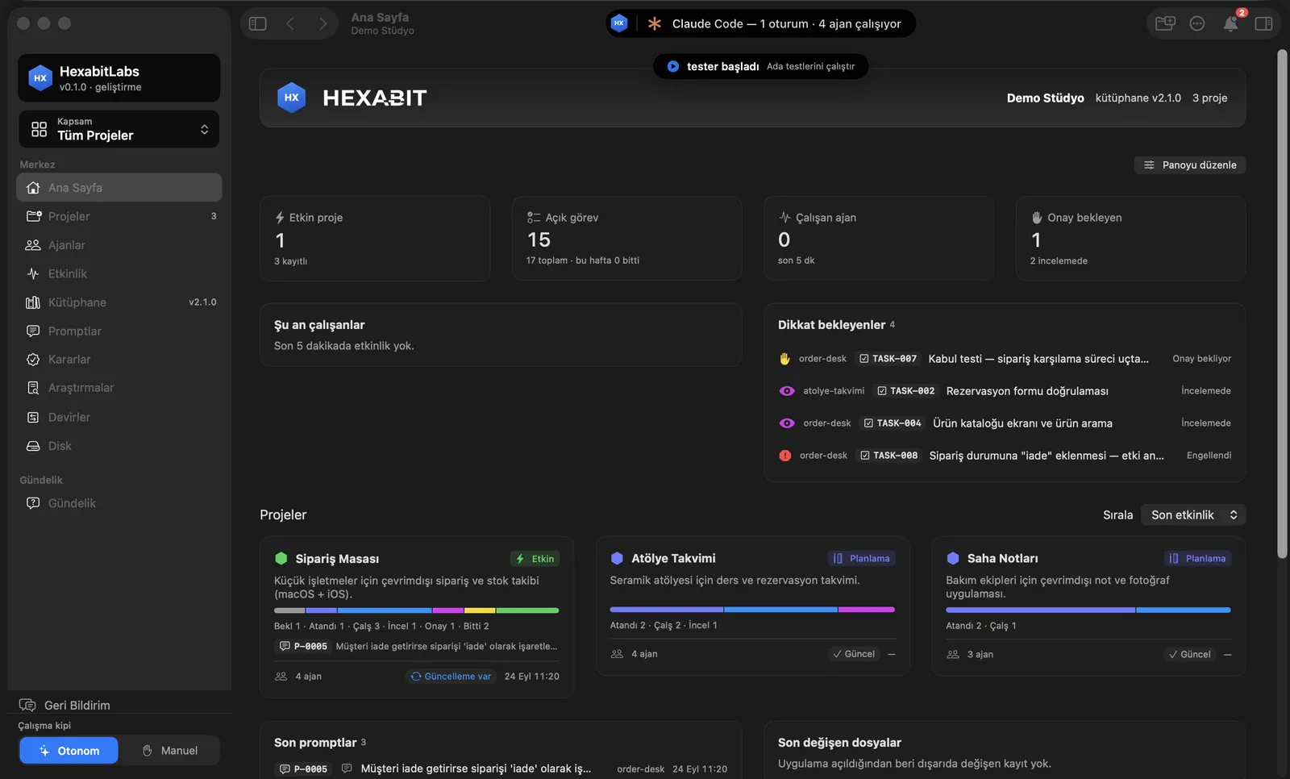This screenshot has height=779, width=1290.
Task: Click the Geri Bildirim feedback icon
Action: point(27,705)
